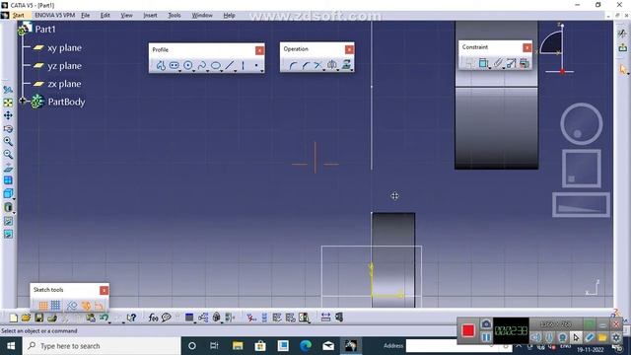Click the Rotate view icon on left toolbar
The width and height of the screenshot is (631, 355).
[x=8, y=129]
